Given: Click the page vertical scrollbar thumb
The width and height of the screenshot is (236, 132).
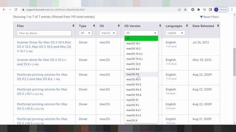Looking at the screenshot, I should [235, 62].
